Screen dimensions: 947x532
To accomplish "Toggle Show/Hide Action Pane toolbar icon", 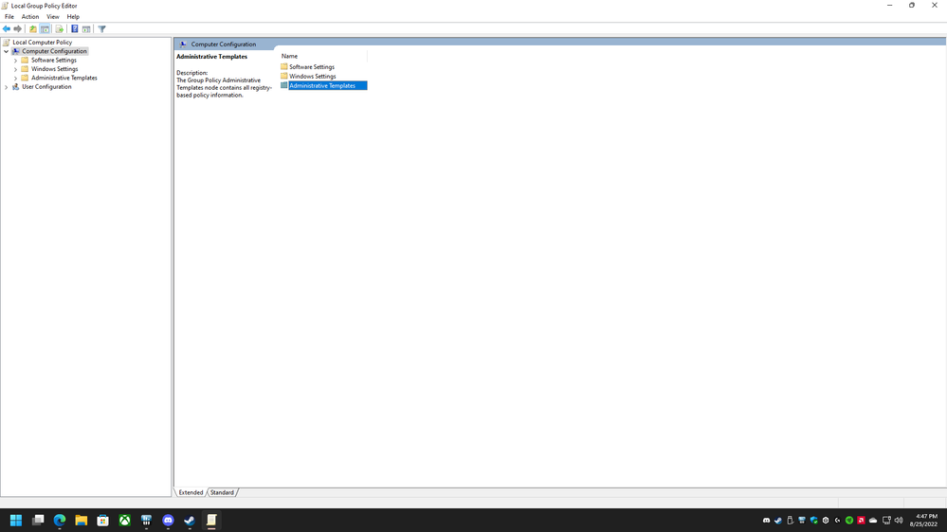I will coord(86,29).
